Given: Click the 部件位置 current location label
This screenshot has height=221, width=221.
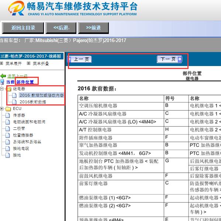Looking at the screenshot, I should [25, 82].
